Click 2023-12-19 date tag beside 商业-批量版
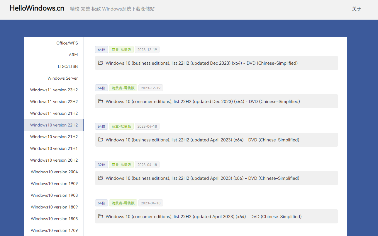 click(x=147, y=49)
